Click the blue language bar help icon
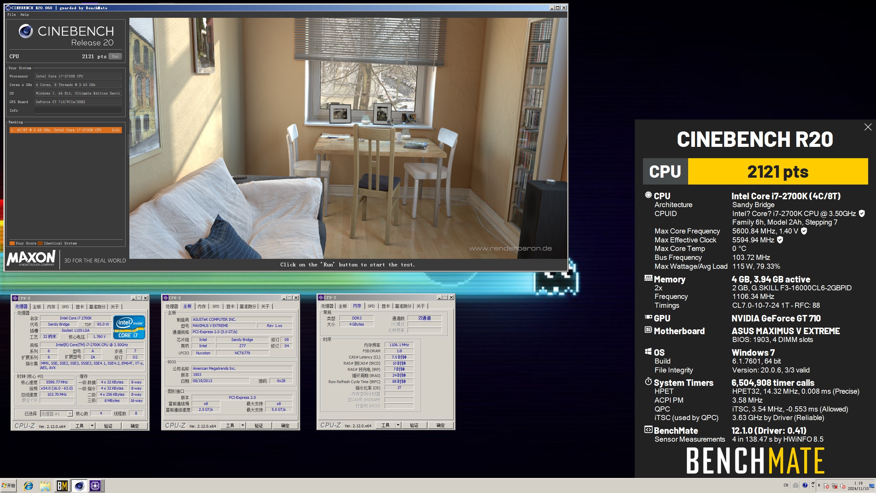This screenshot has height=493, width=876. pos(805,485)
